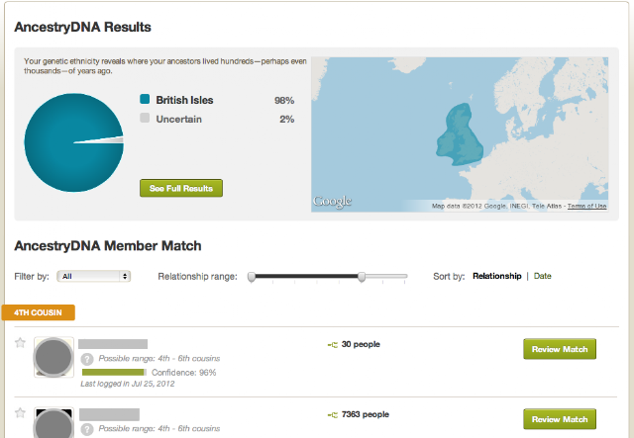Open second match's profile avatar
The image size is (634, 438).
click(53, 423)
